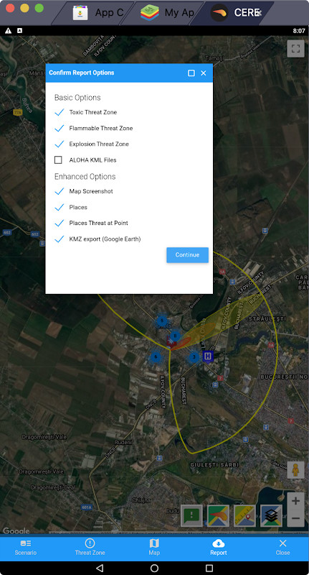Open the threat plume map tool
This screenshot has height=575, width=309.
tap(219, 515)
